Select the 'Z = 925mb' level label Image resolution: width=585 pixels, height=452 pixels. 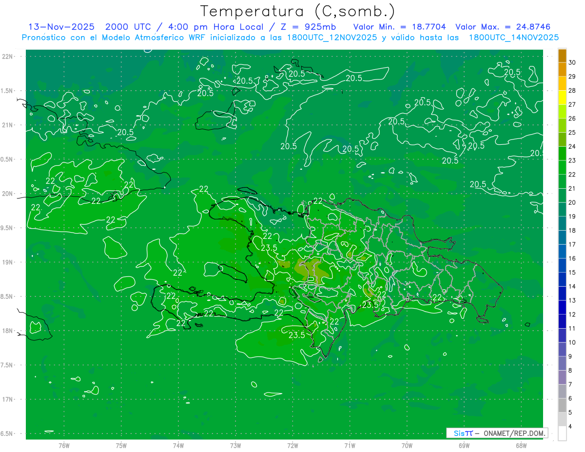308,27
